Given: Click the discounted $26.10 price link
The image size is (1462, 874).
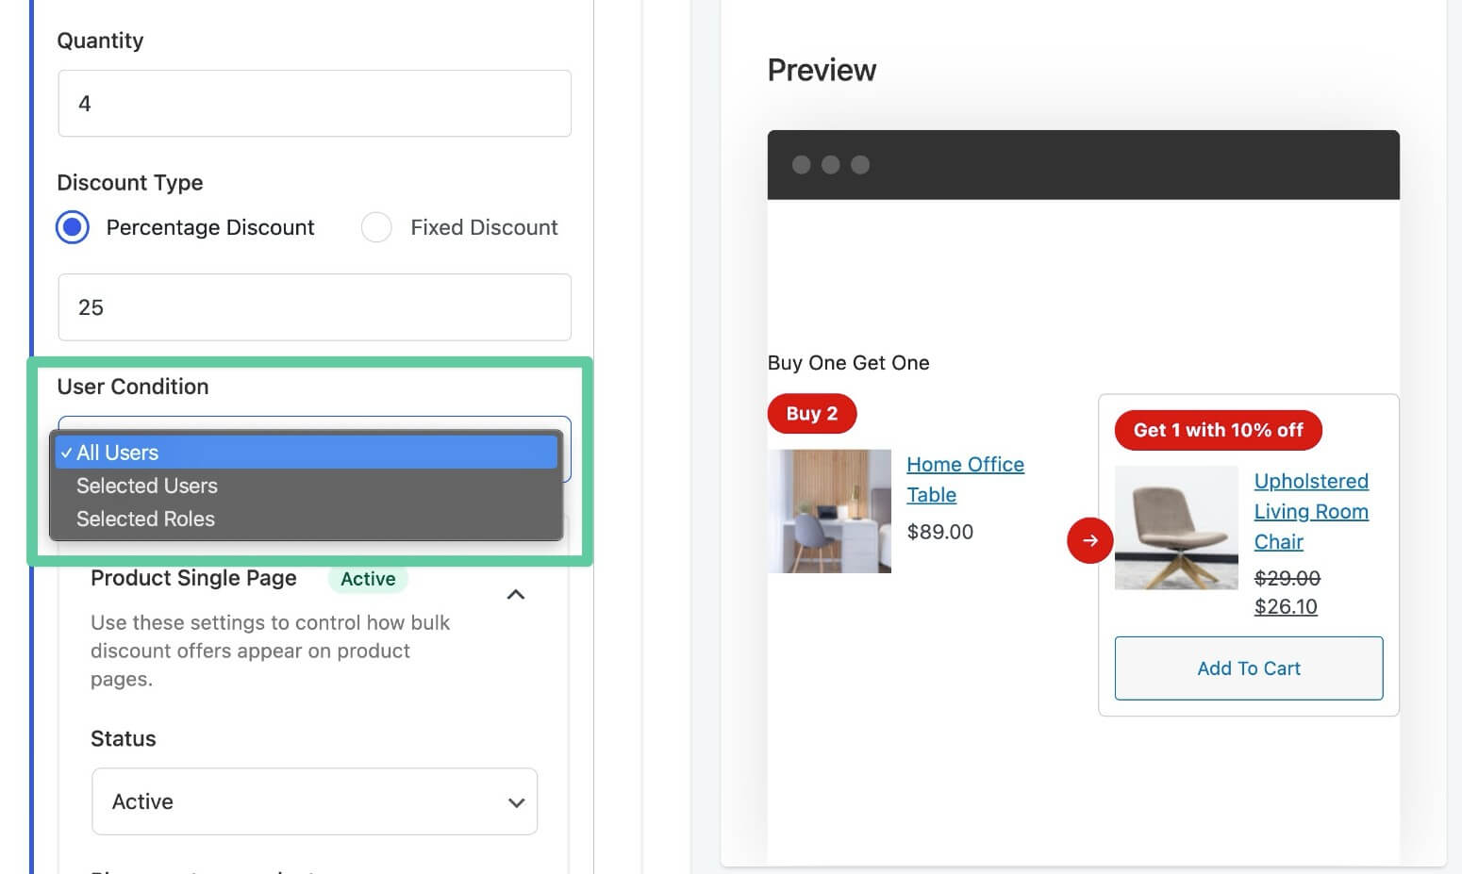Looking at the screenshot, I should click(x=1286, y=606).
